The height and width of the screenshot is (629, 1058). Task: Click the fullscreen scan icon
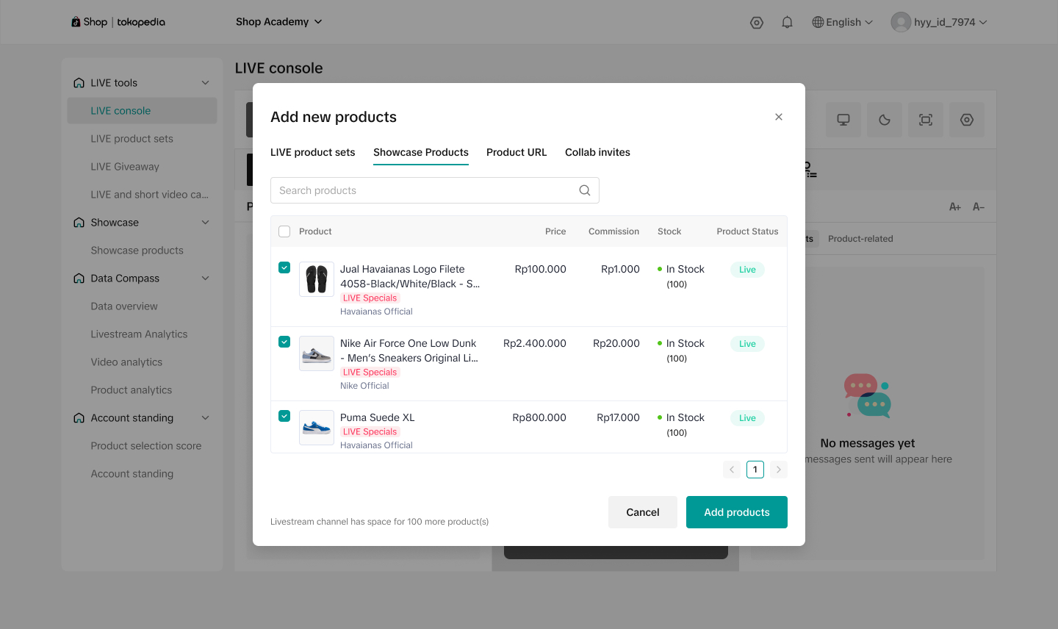[926, 120]
